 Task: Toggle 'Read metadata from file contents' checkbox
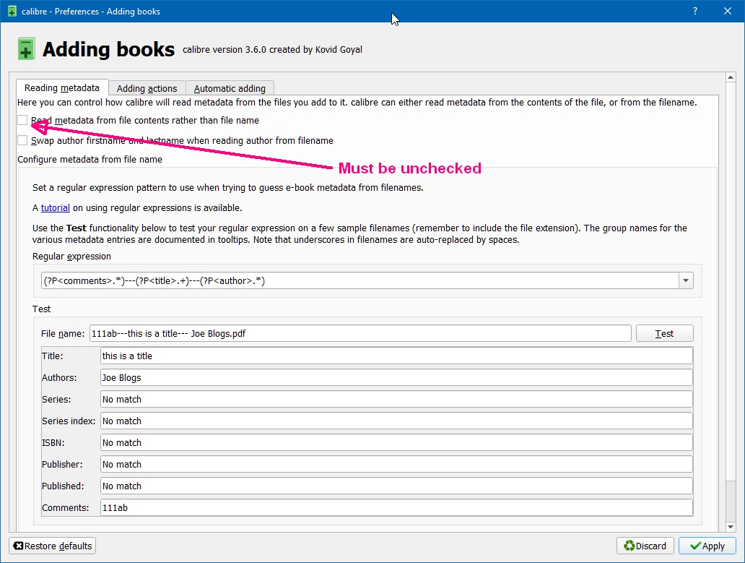(x=22, y=120)
